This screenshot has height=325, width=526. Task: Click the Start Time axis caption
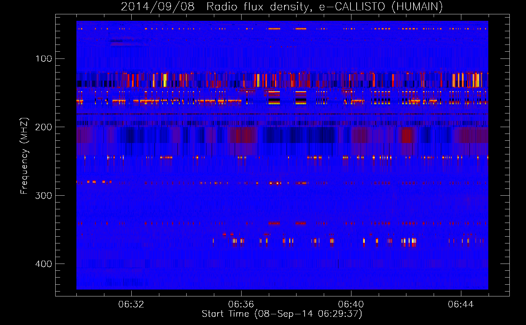point(282,314)
